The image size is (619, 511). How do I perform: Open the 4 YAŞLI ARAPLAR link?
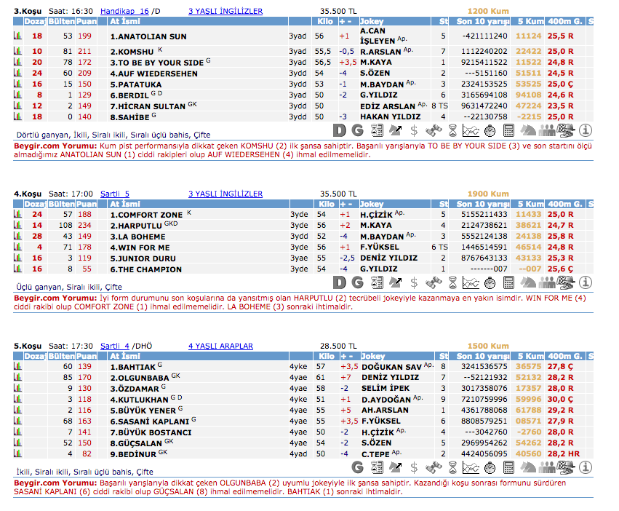(x=220, y=346)
